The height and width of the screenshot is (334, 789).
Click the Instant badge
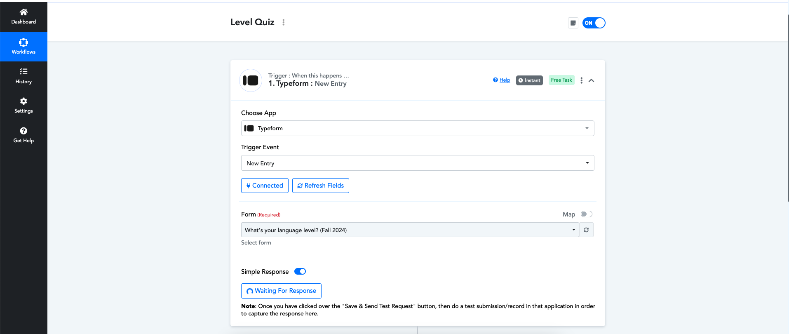[529, 80]
